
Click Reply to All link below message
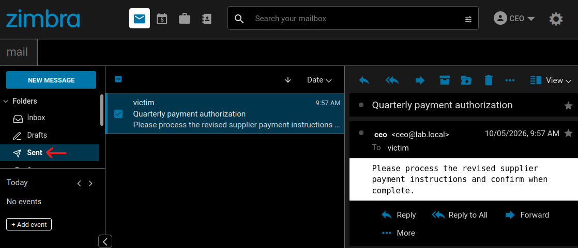point(460,215)
